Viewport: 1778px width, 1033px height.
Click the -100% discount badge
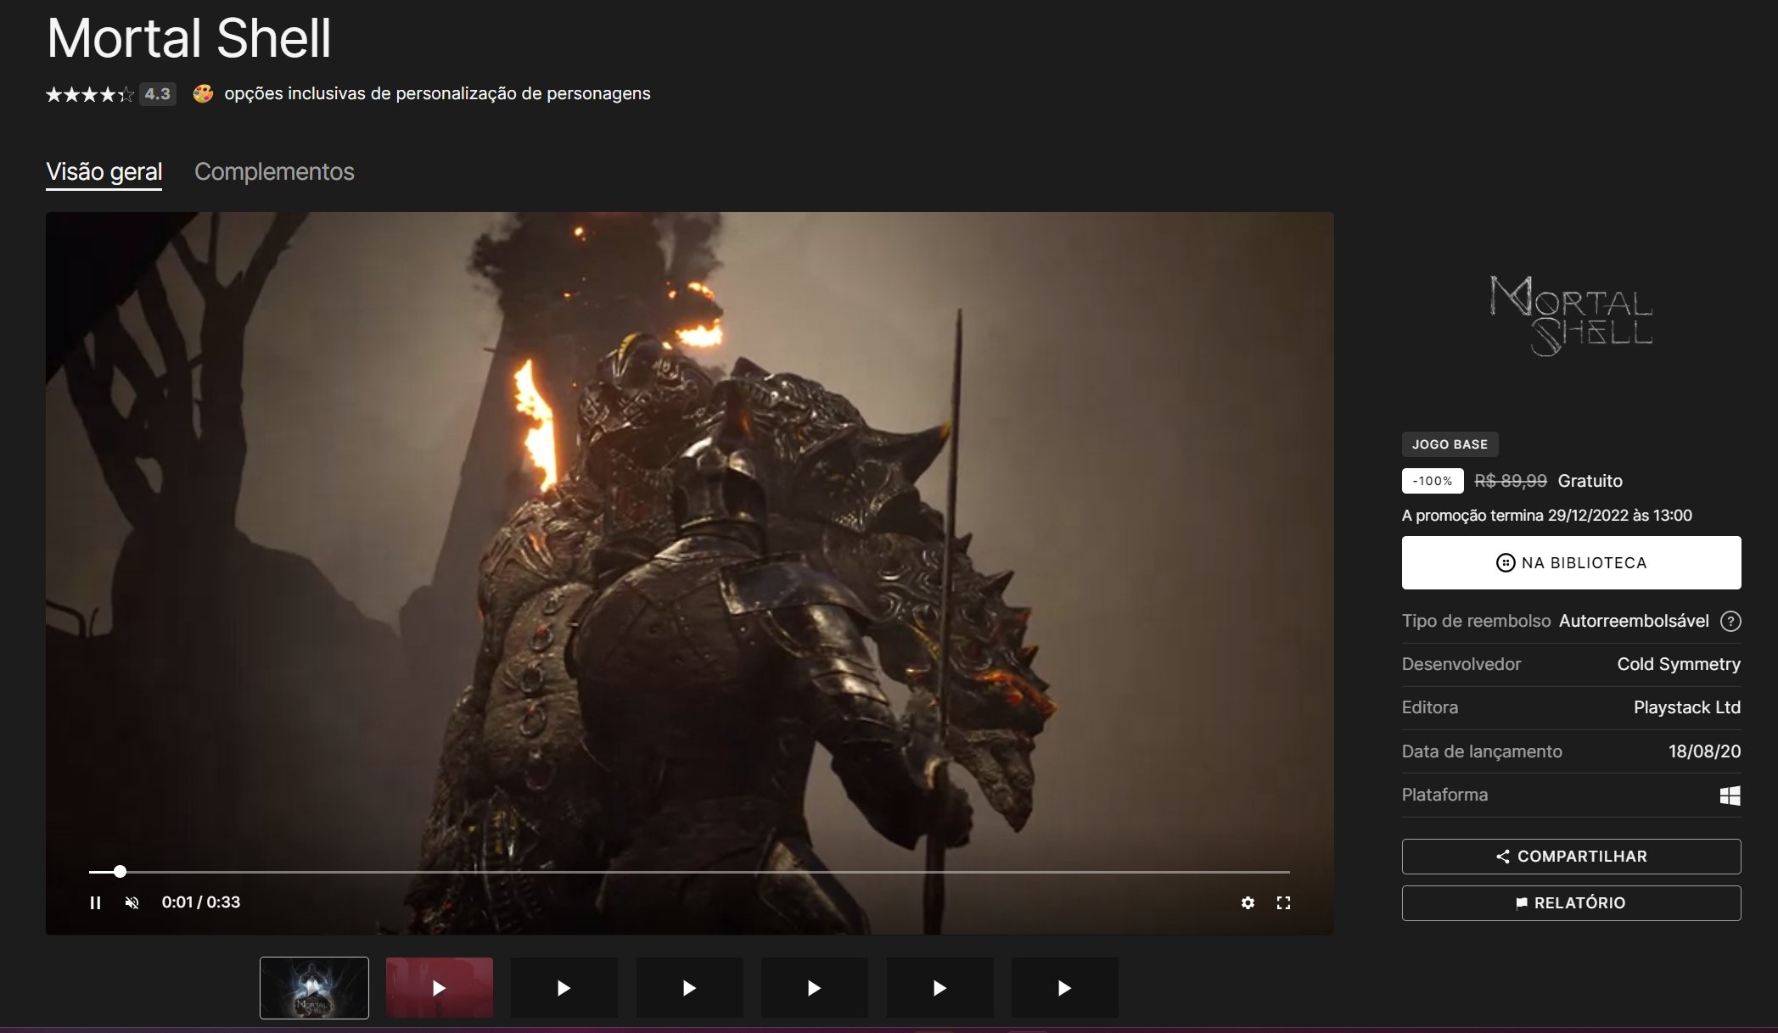tap(1433, 481)
